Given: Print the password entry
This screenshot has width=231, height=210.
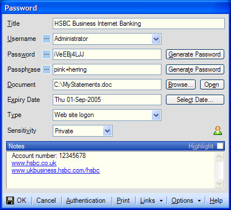Looking at the screenshot, I should click(x=123, y=200).
